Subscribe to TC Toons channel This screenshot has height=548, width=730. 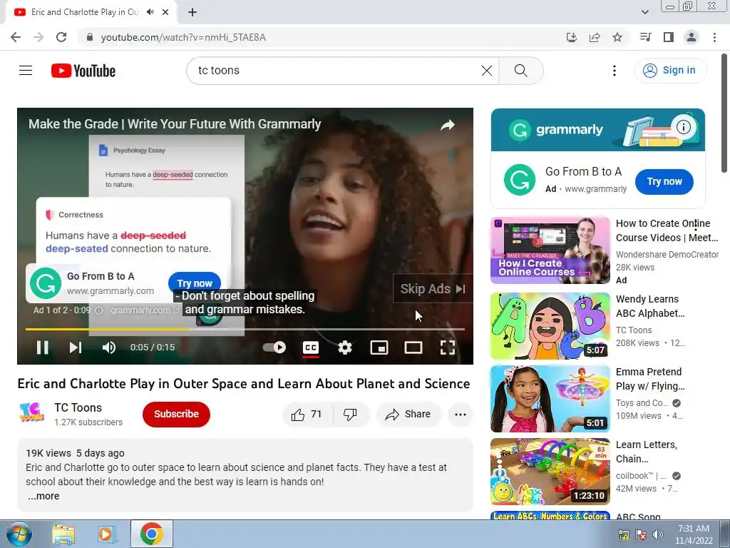[x=177, y=414]
